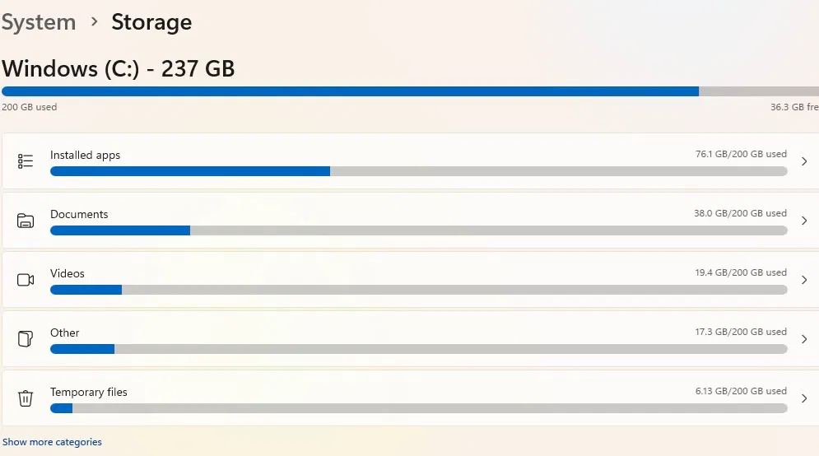Go back to System in breadcrumb

tap(38, 22)
